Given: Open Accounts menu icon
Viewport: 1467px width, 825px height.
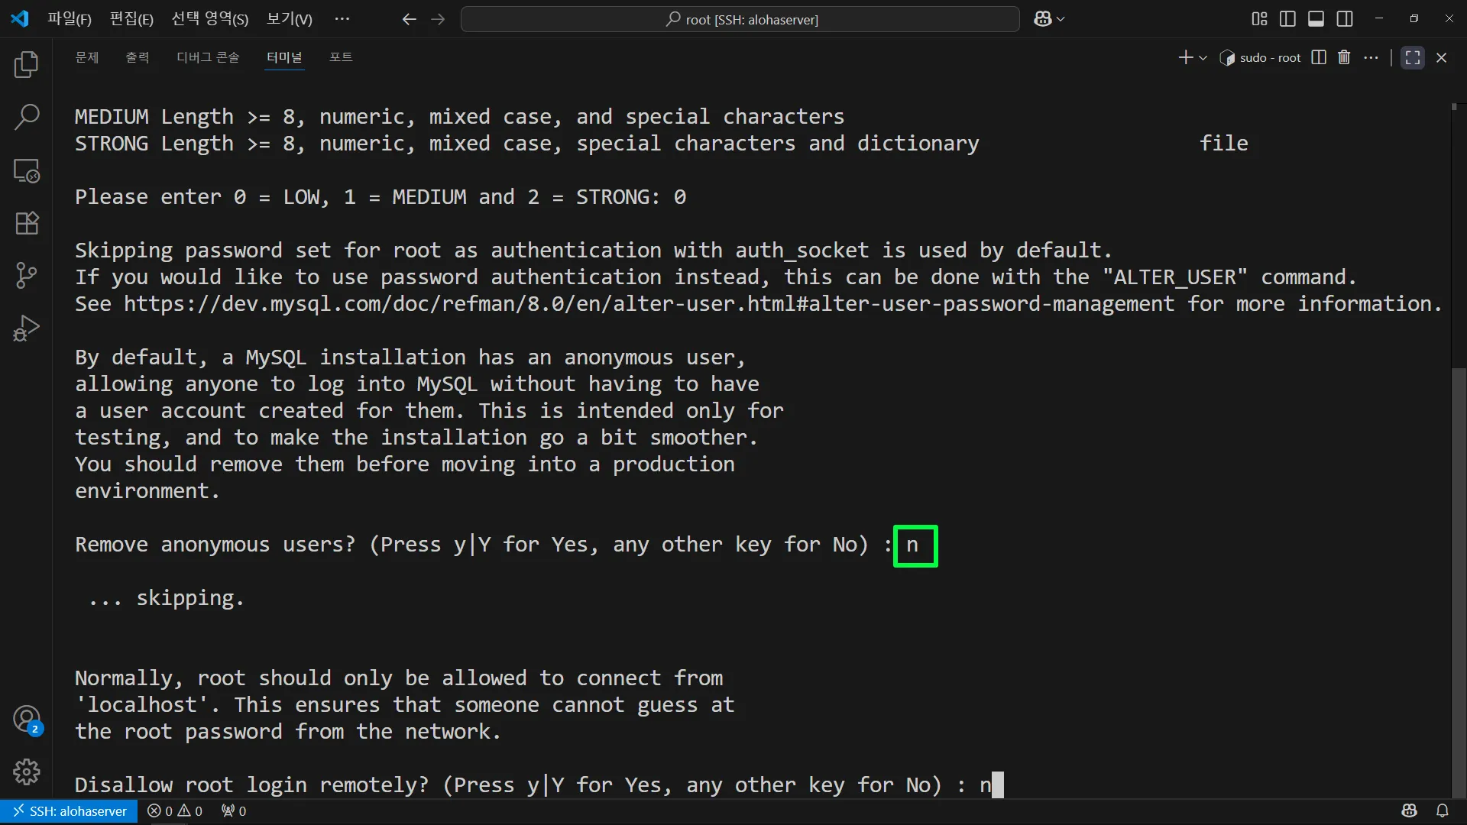Looking at the screenshot, I should (x=27, y=719).
